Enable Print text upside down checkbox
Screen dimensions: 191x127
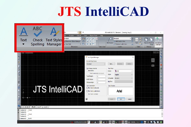pyautogui.click(x=87, y=91)
